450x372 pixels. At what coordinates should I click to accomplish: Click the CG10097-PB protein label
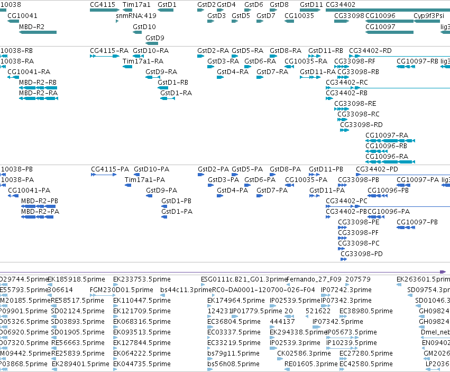(417, 222)
